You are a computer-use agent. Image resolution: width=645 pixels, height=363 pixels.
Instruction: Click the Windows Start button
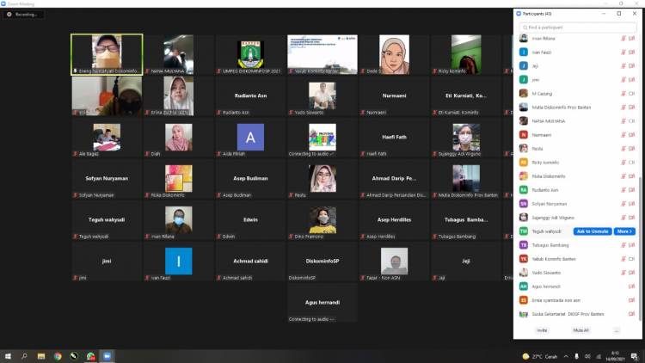pyautogui.click(x=8, y=355)
